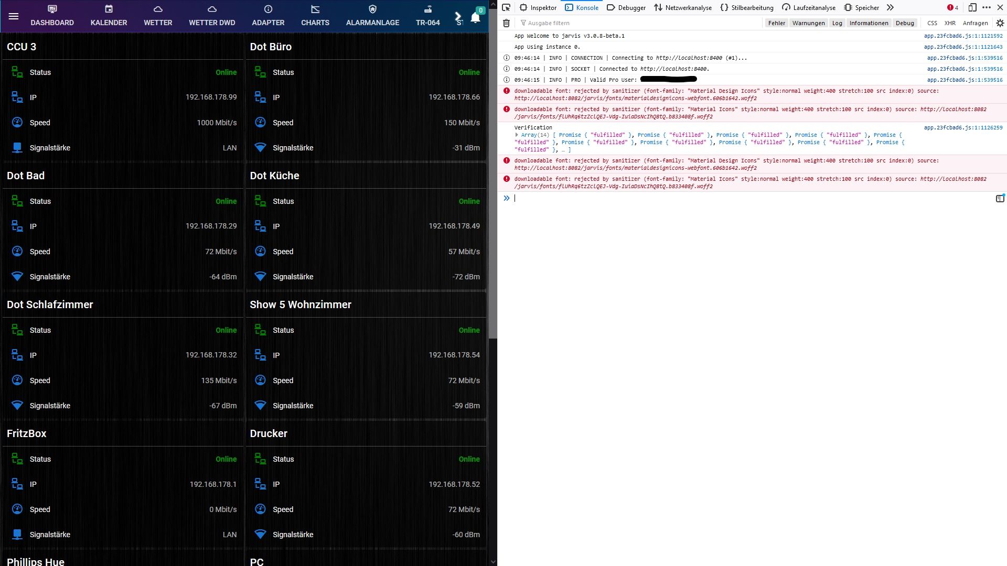This screenshot has height=566, width=1007.
Task: Switch to the Dashboard tab
Action: [52, 16]
